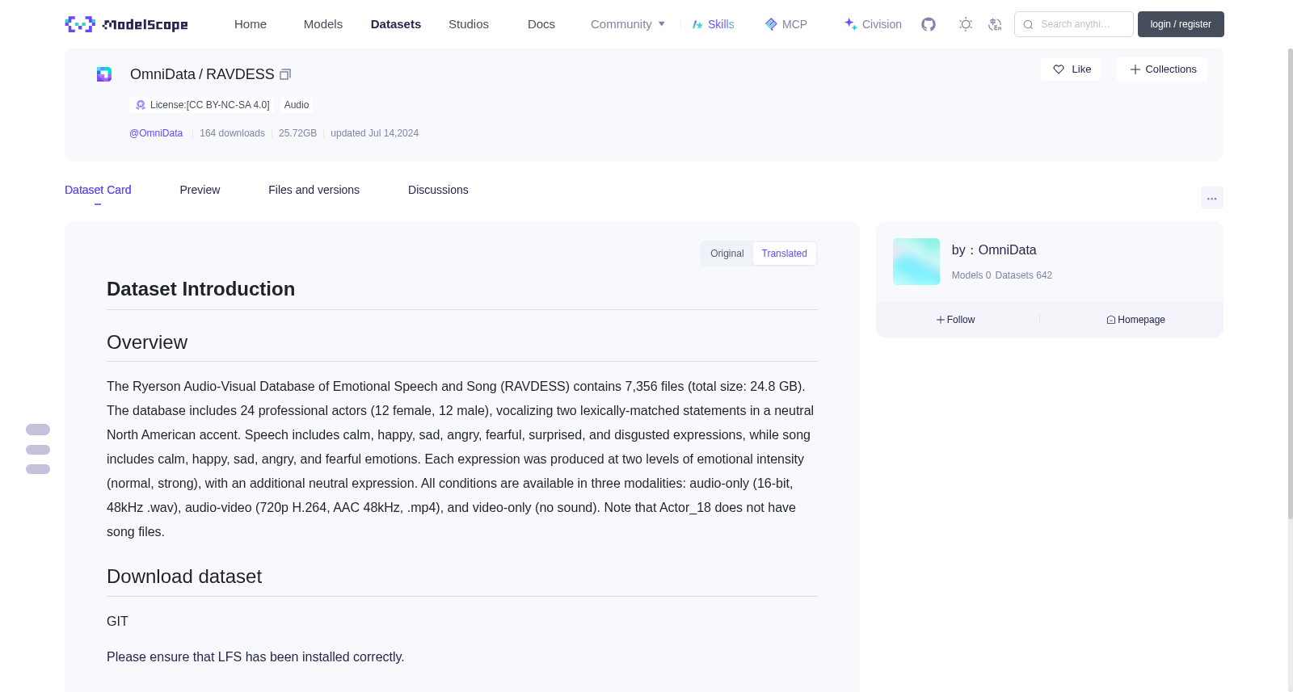
Task: Click the OmniData / RAVDESS title
Action: (202, 74)
